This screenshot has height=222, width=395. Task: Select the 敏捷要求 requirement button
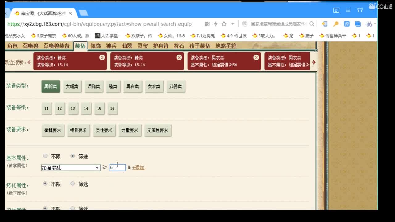(53, 130)
